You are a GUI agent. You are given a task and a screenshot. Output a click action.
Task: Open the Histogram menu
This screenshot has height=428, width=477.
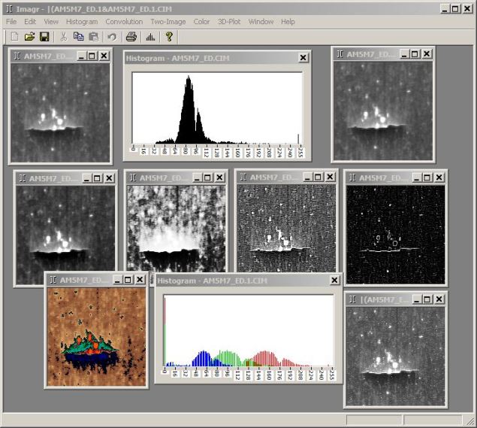point(82,22)
